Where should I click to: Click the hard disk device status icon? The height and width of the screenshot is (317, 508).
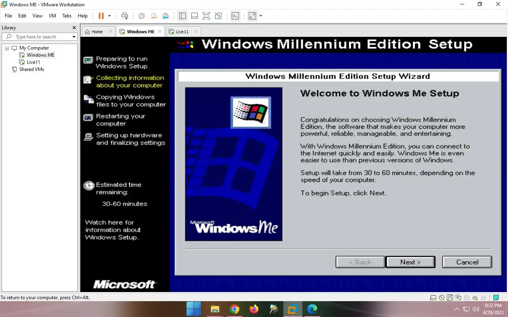[x=434, y=298]
